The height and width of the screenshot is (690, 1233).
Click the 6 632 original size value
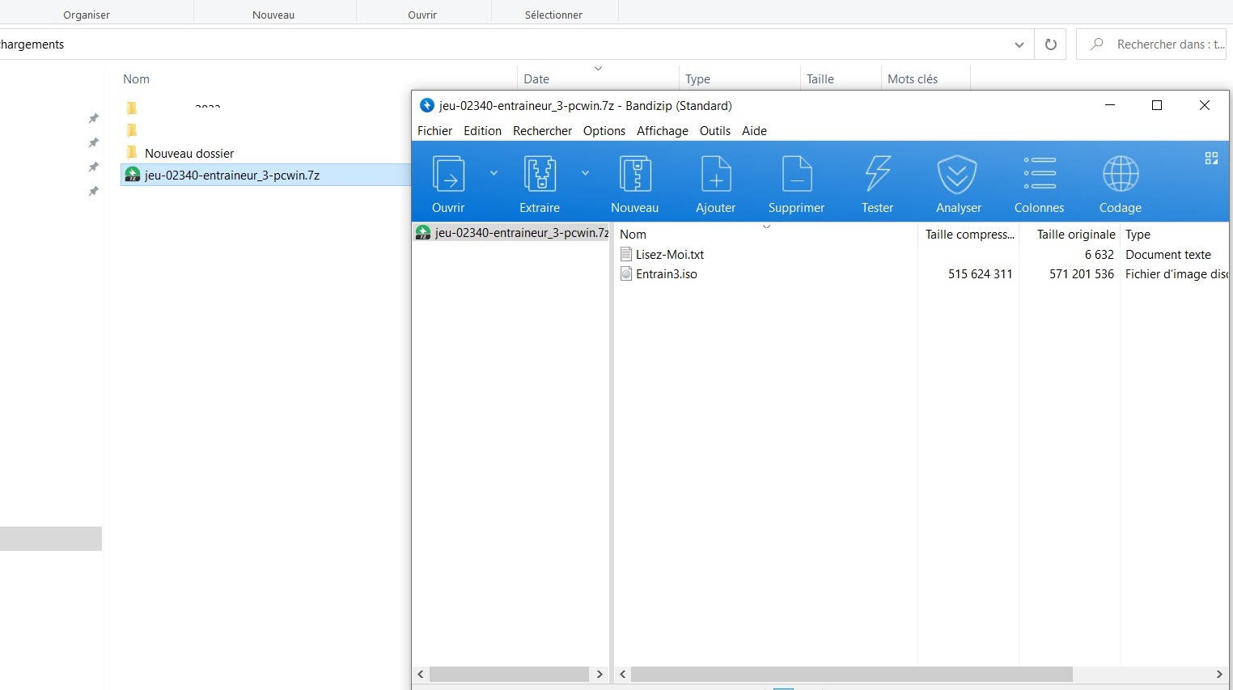coord(1100,254)
